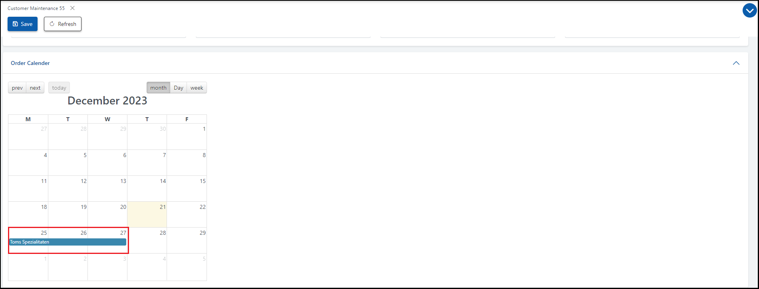The image size is (759, 289).
Task: Select December 4 in the calendar
Action: click(28, 163)
